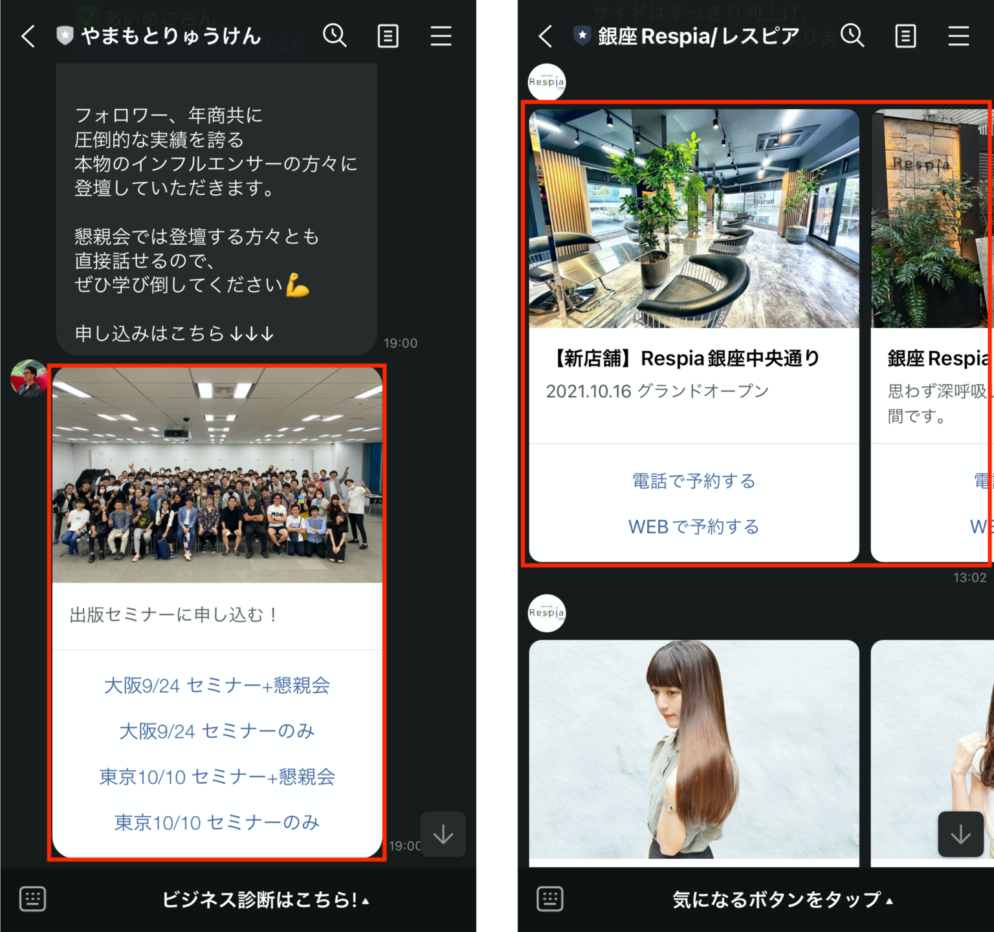Image resolution: width=994 pixels, height=932 pixels.
Task: Open search in やまもとりゅうけん chat
Action: pyautogui.click(x=335, y=36)
